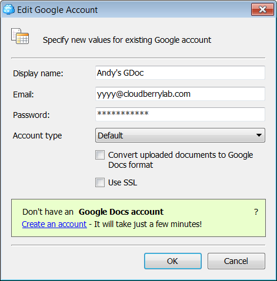This screenshot has width=277, height=281.
Task: Click the document spreadsheet icon in header
Action: point(20,36)
